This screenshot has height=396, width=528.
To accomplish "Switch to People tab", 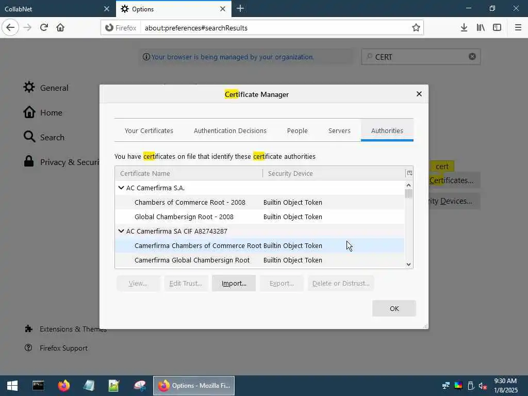I will point(298,130).
